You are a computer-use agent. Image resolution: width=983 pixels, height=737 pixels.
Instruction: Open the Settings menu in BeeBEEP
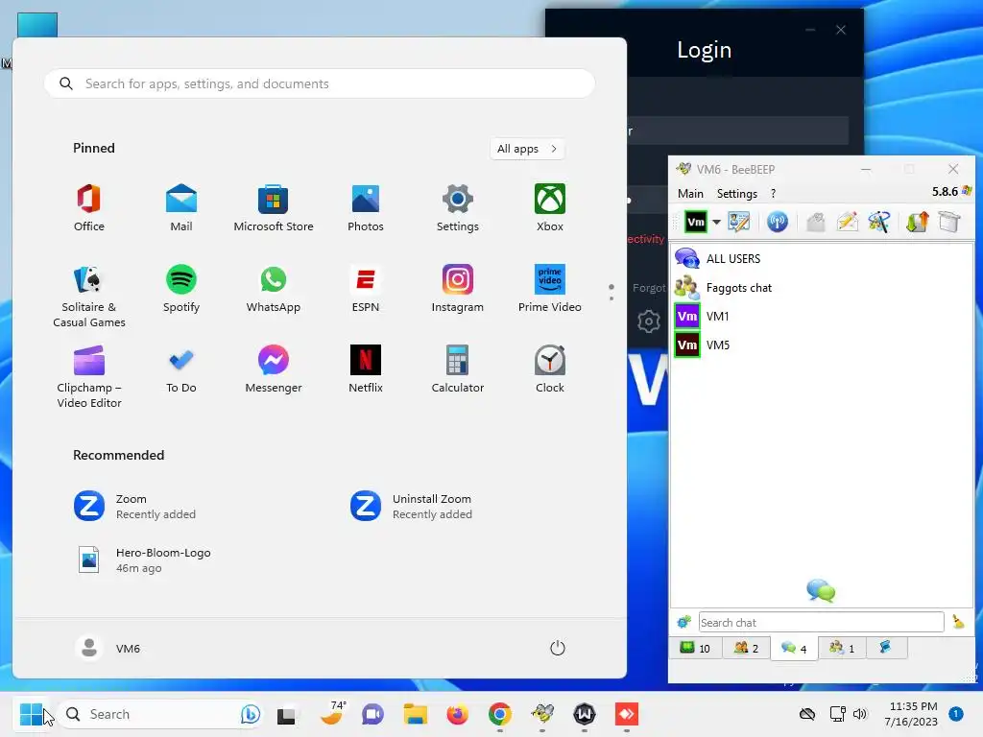[737, 194]
